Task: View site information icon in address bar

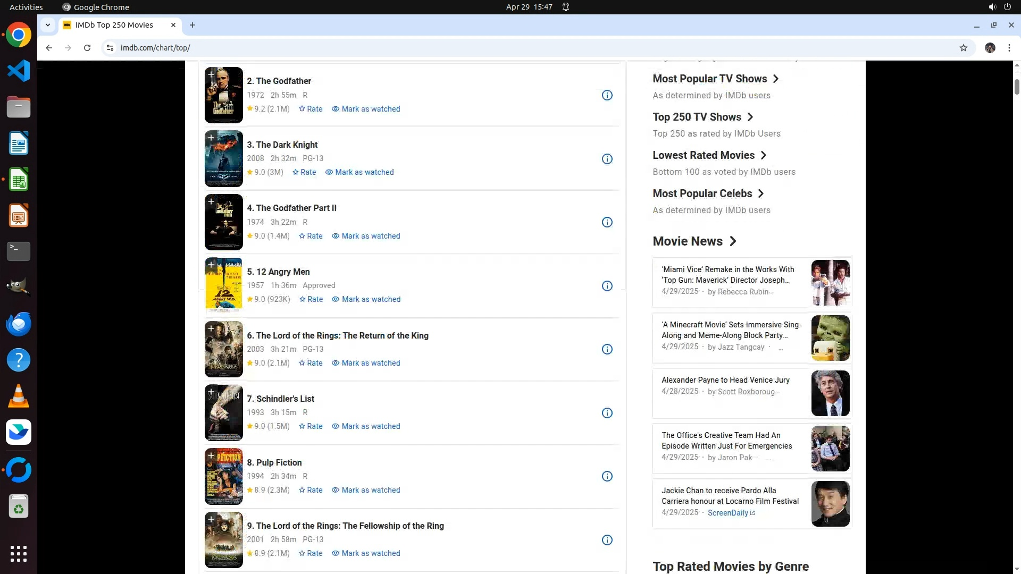Action: click(x=110, y=48)
